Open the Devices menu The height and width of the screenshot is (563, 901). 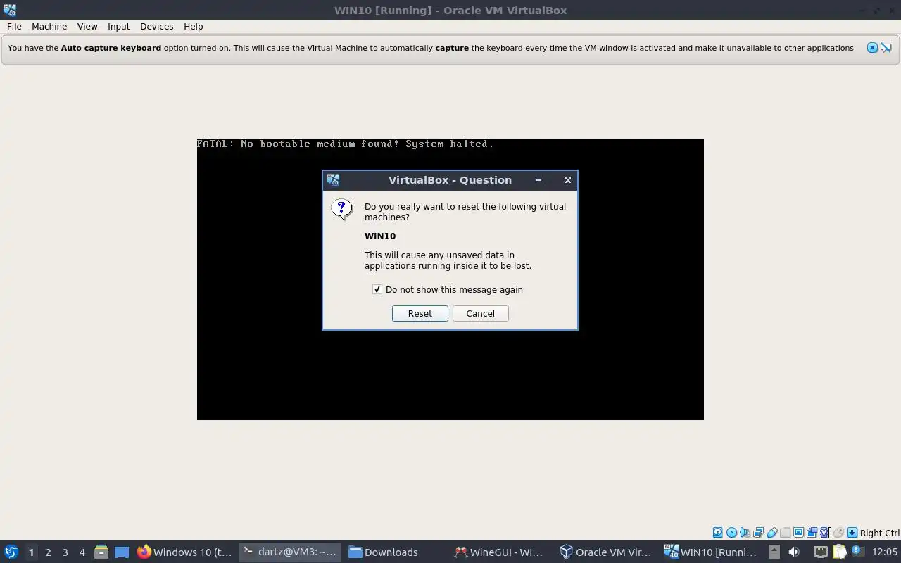[156, 26]
